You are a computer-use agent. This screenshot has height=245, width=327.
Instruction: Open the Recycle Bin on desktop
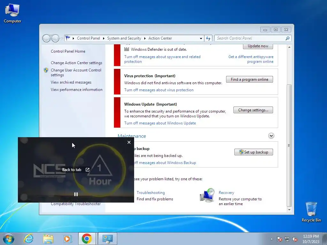(x=311, y=212)
